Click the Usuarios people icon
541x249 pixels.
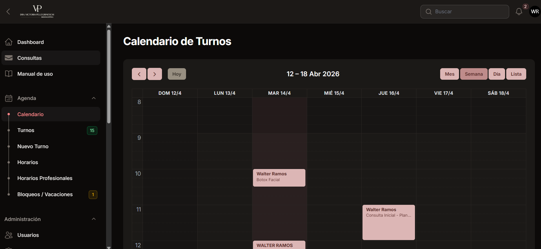[x=9, y=235]
